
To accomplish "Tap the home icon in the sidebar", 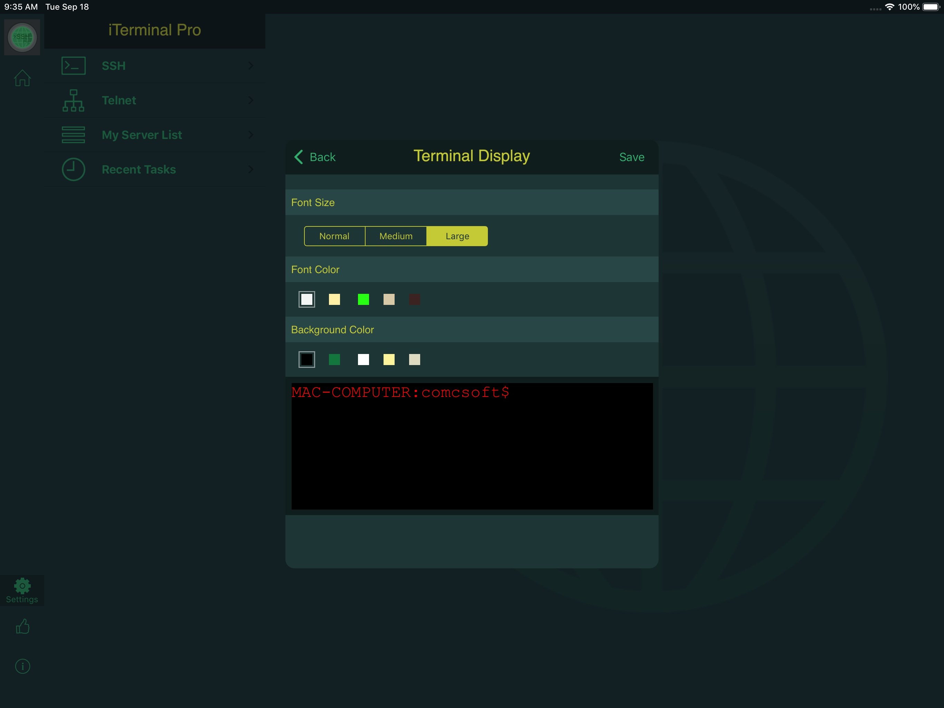I will (22, 78).
